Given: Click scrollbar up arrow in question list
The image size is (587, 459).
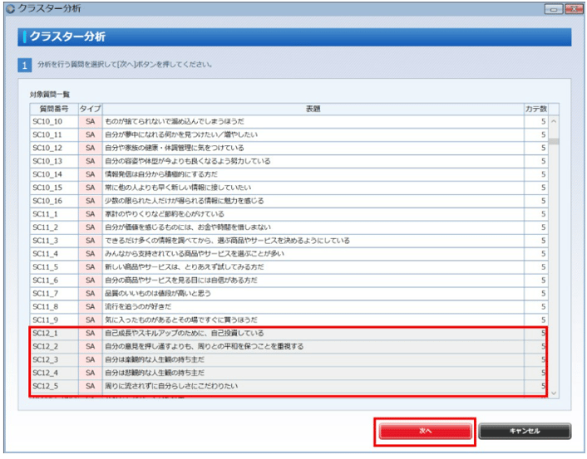Looking at the screenshot, I should pyautogui.click(x=554, y=121).
